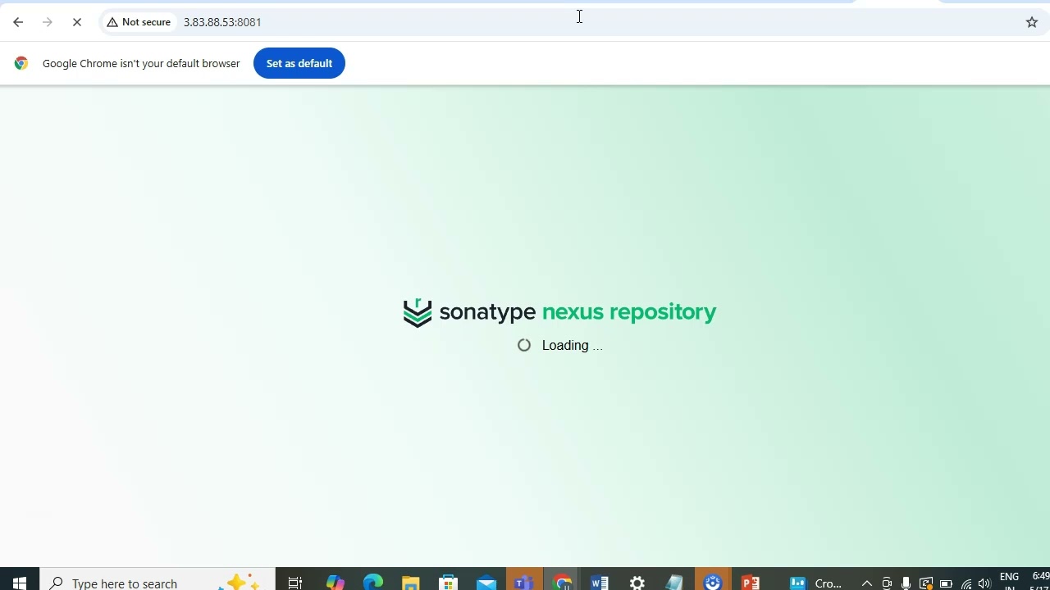Open Task View from the taskbar
1050x590 pixels.
295,583
